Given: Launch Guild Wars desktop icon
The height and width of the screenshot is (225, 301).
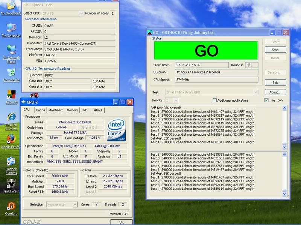Looking at the screenshot, I should point(11,186).
